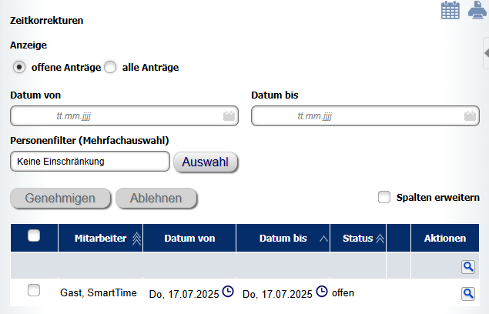Select the 'offene Anträge' radio button
The image size is (489, 314).
[19, 67]
